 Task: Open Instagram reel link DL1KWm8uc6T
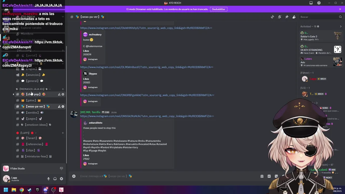click(147, 67)
